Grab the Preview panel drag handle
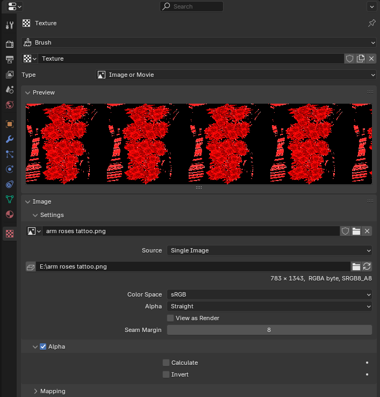 click(370, 92)
